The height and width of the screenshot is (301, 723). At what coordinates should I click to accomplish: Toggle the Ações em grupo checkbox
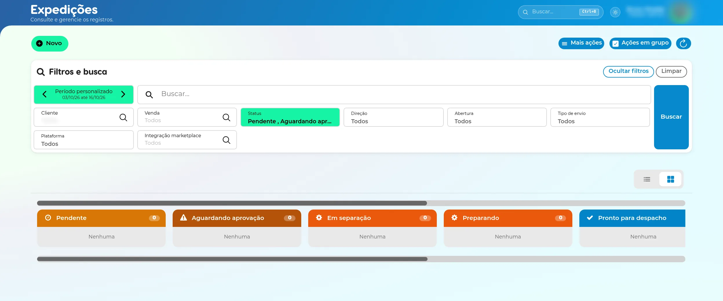click(x=616, y=43)
